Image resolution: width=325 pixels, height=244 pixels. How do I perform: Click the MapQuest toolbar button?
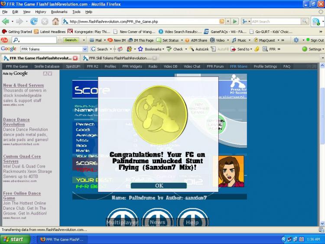[x=265, y=40]
